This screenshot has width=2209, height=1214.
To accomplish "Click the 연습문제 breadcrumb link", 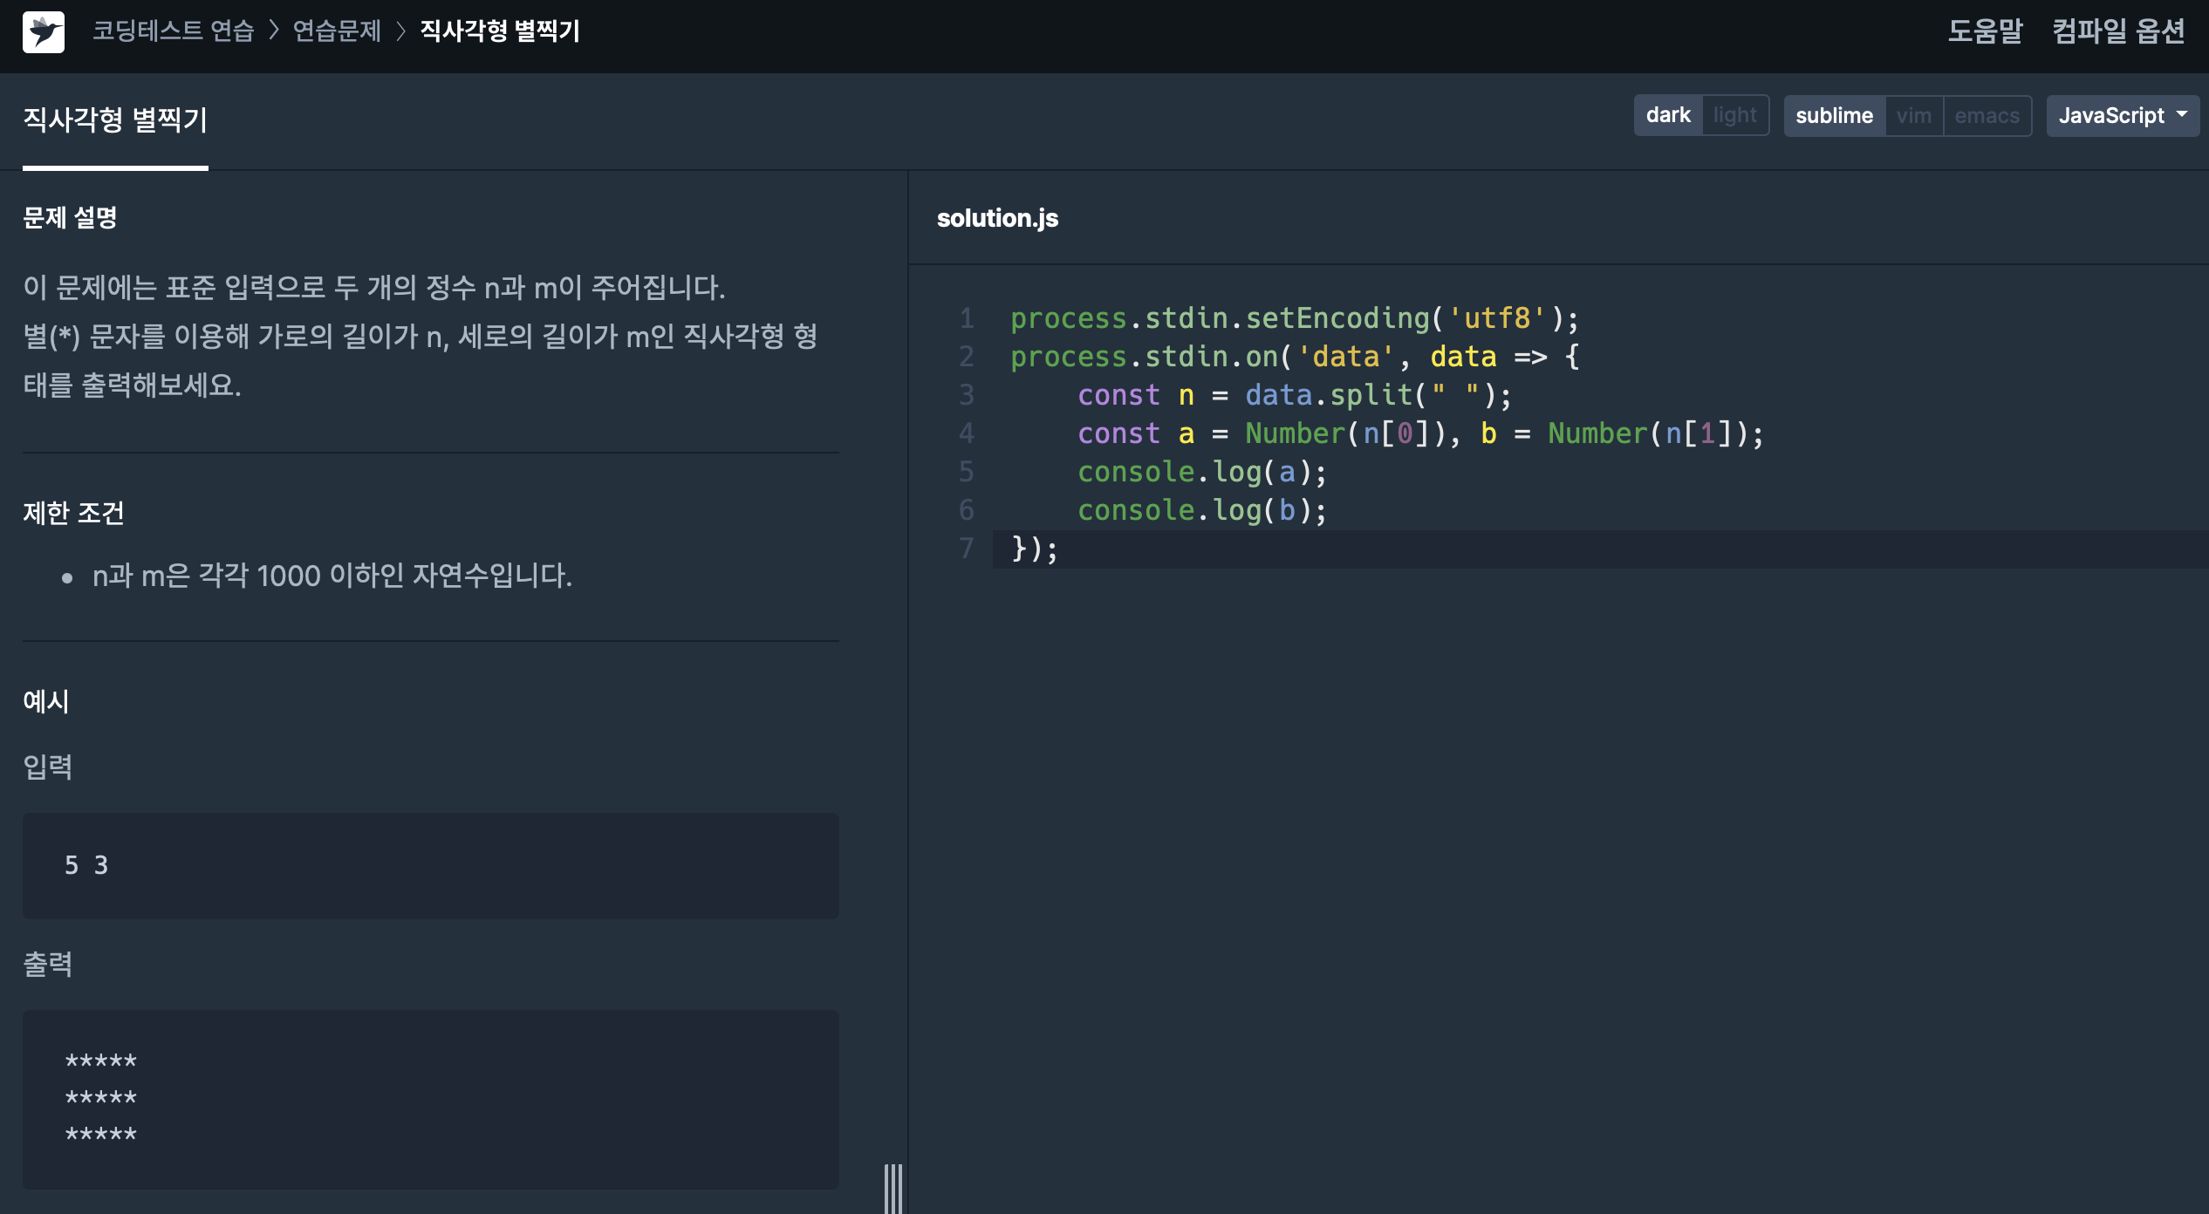I will pos(337,31).
